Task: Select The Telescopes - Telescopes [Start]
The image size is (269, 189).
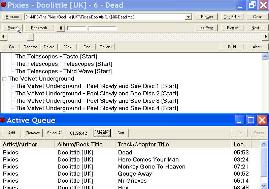Action: tap(64, 64)
